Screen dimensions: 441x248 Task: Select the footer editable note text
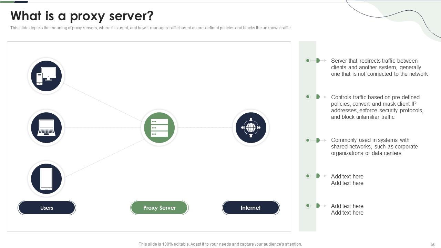pyautogui.click(x=220, y=244)
